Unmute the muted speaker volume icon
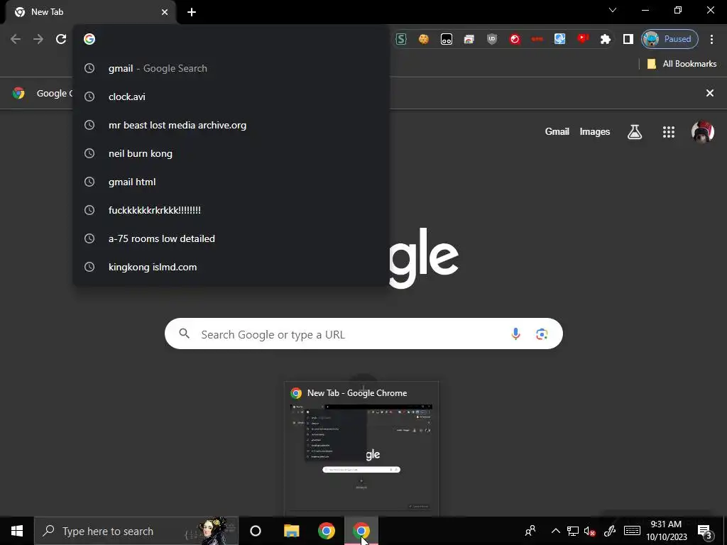Image resolution: width=727 pixels, height=545 pixels. pyautogui.click(x=590, y=531)
